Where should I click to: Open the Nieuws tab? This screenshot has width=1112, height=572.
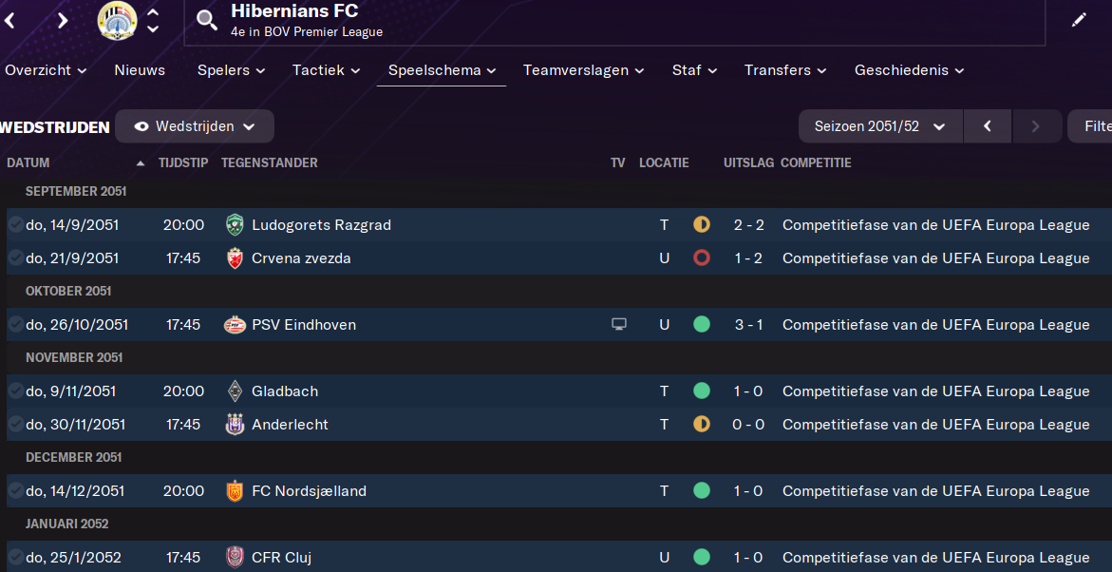tap(140, 70)
